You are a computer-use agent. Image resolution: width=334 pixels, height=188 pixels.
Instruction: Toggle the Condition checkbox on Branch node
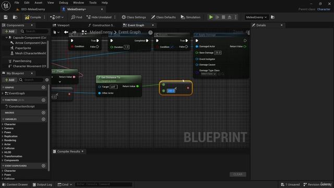[172, 47]
